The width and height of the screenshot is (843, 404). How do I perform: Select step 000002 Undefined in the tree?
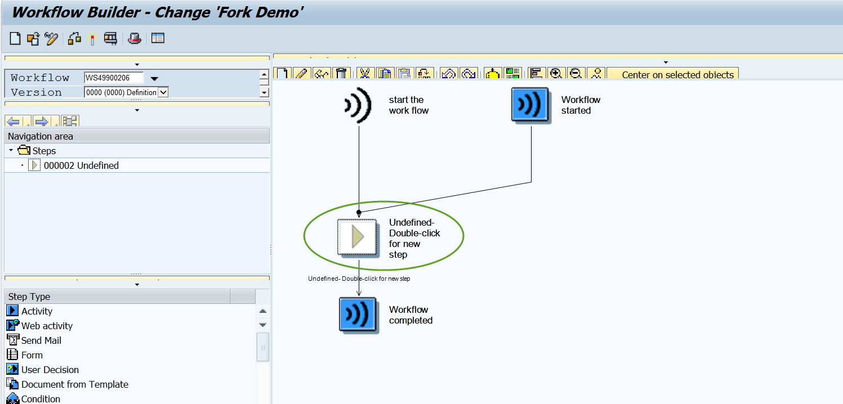(x=82, y=165)
